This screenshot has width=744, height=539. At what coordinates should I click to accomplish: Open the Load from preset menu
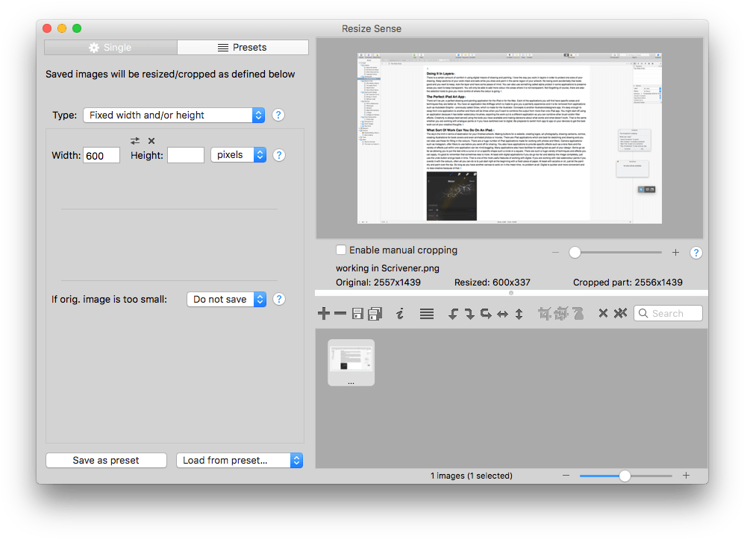(x=239, y=460)
